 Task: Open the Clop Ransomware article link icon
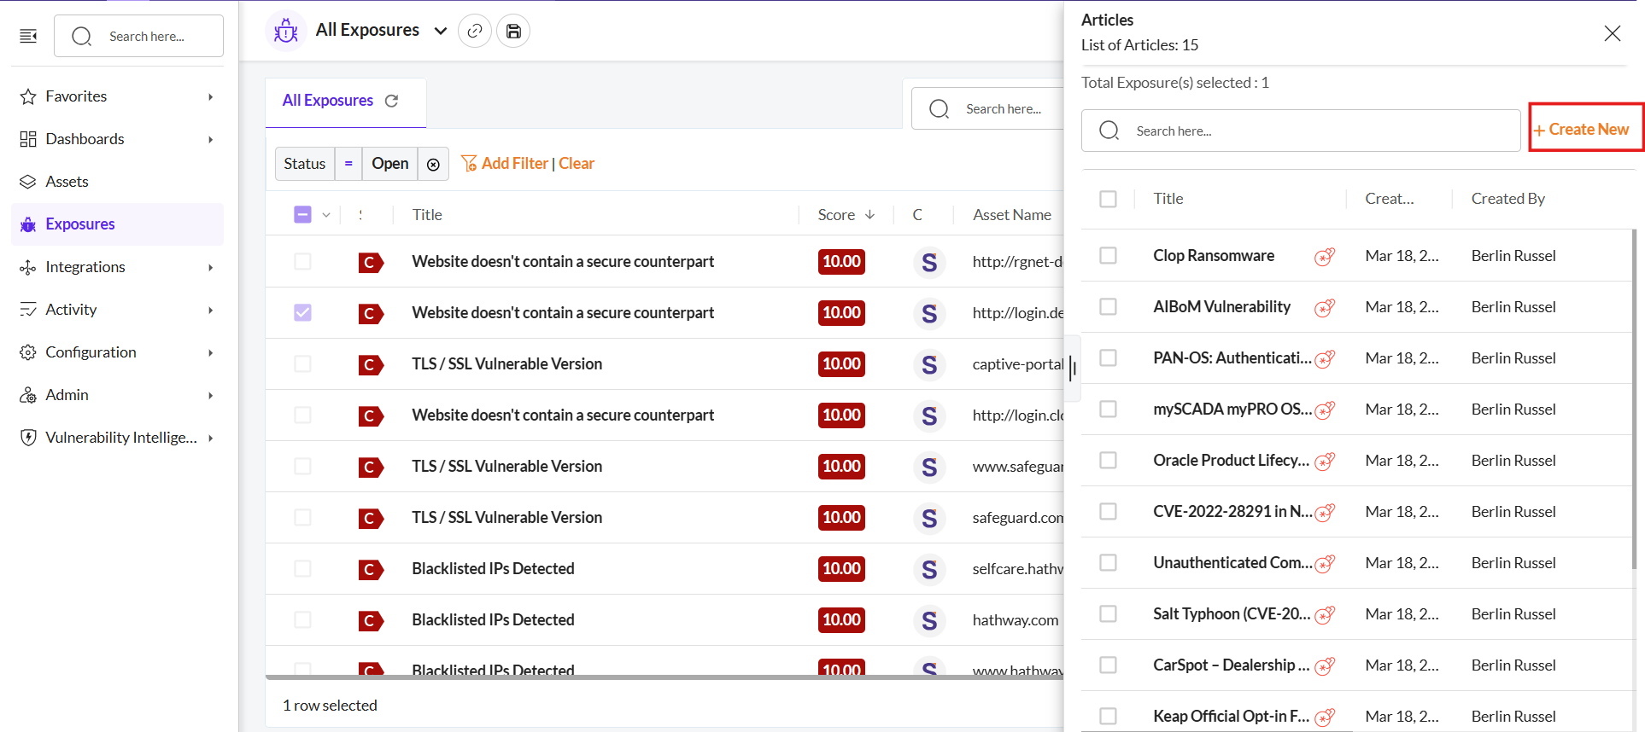1325,256
